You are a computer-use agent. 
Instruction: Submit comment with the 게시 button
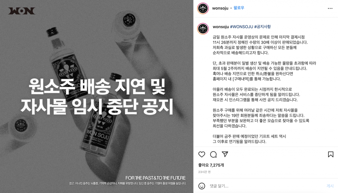tap(330, 186)
